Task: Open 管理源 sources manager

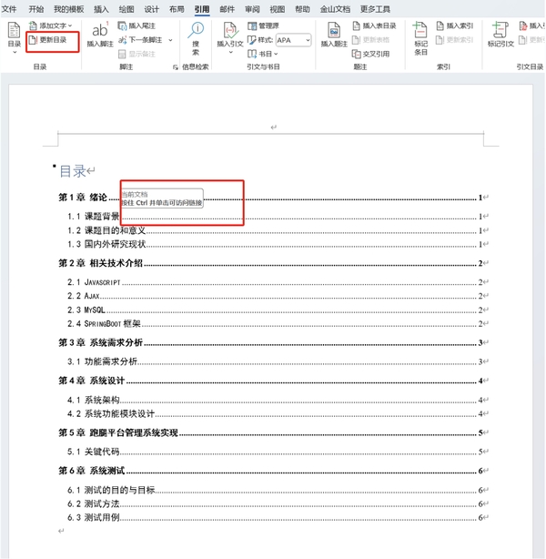Action: point(263,25)
